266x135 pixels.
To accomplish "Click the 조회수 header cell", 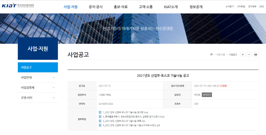I will point(178,104).
